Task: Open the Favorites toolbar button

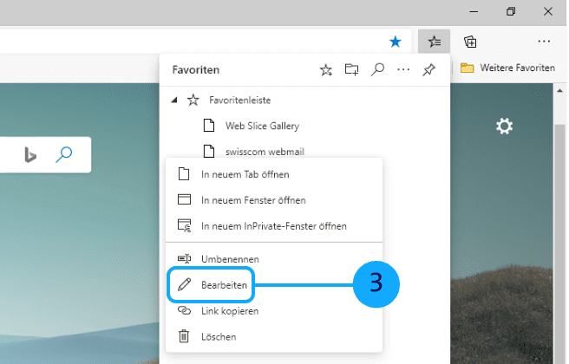Action: tap(434, 41)
